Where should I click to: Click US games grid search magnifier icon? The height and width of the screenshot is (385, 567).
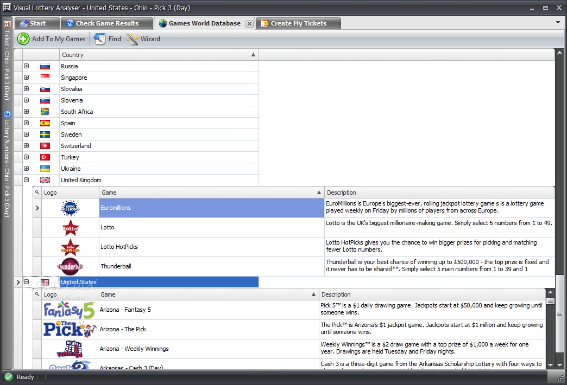coord(37,294)
